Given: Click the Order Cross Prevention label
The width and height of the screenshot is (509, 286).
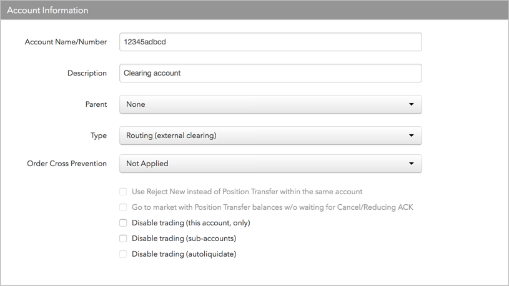Looking at the screenshot, I should [x=67, y=163].
